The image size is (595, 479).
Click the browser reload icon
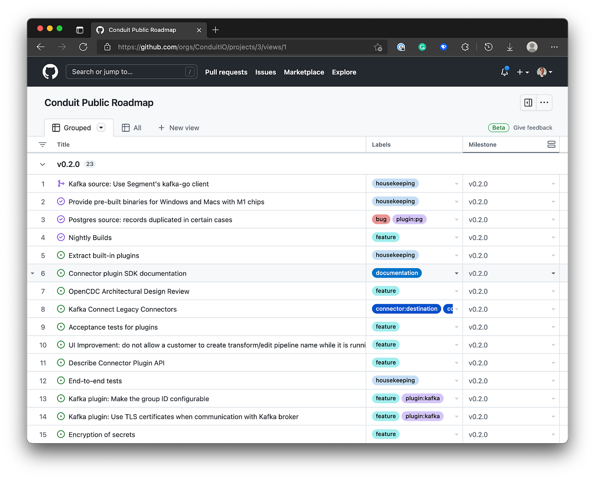click(x=83, y=47)
